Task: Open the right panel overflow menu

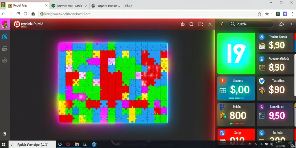Action: click(x=291, y=24)
